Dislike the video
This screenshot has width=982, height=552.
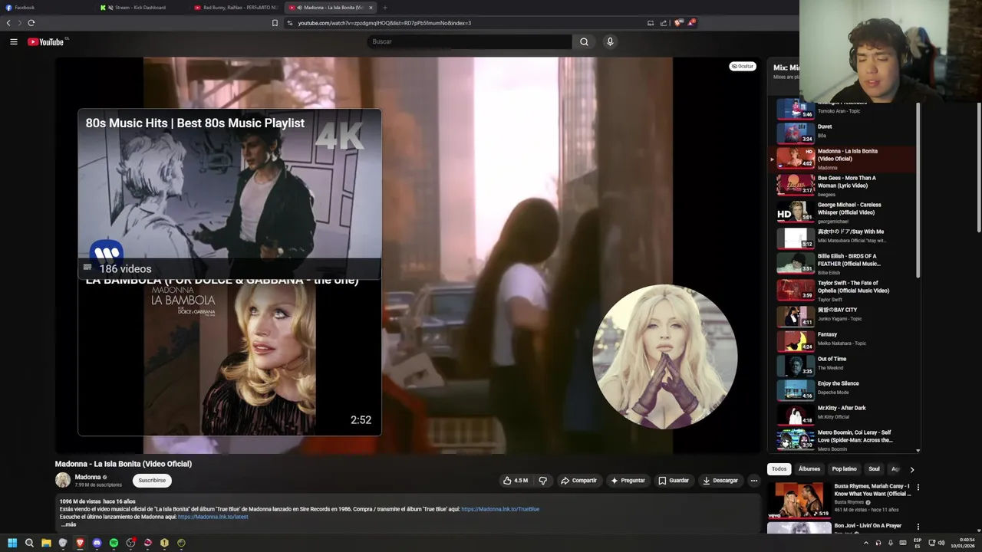click(542, 481)
